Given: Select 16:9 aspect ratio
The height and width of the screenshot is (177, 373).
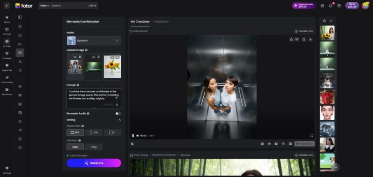Looking at the screenshot, I should 75,133.
